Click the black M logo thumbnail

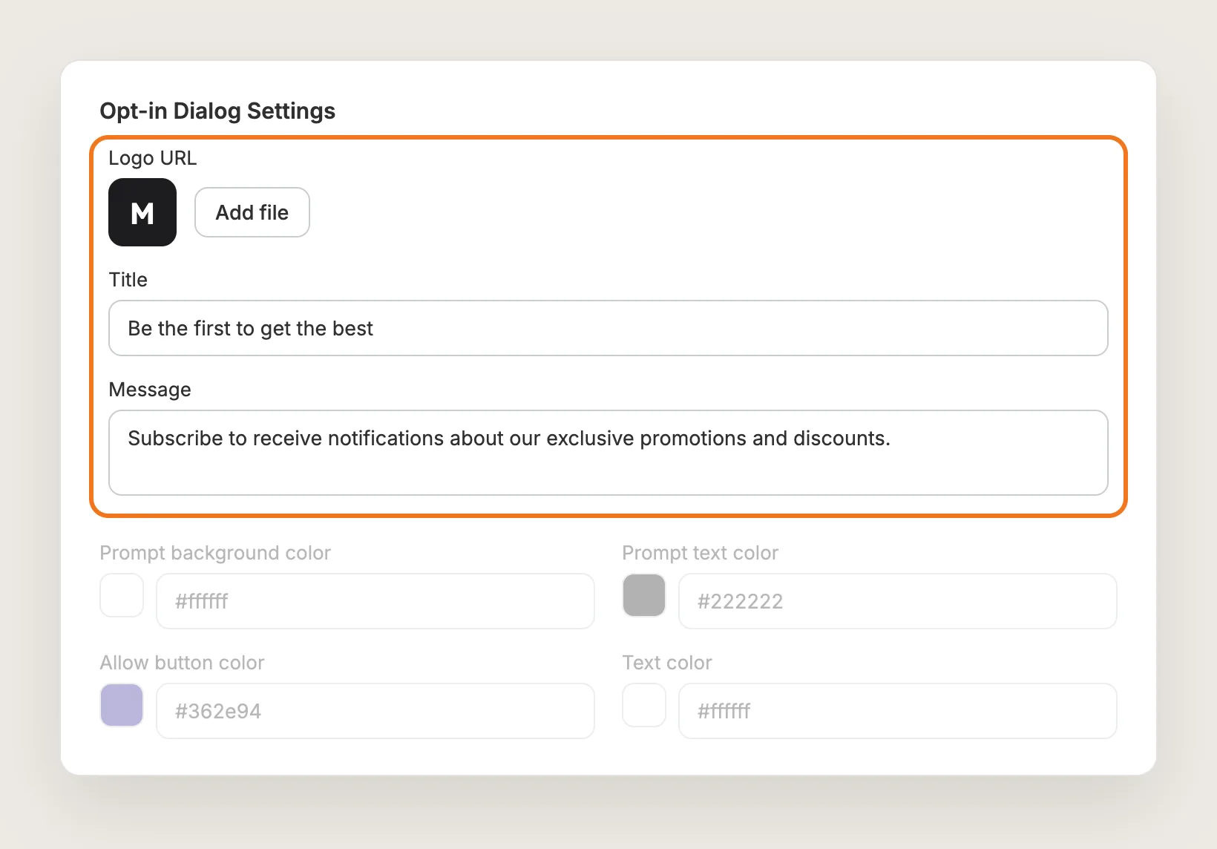click(x=142, y=212)
